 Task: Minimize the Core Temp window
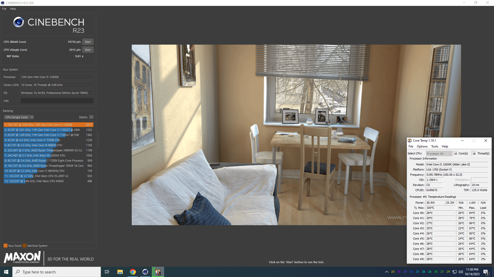pyautogui.click(x=462, y=141)
